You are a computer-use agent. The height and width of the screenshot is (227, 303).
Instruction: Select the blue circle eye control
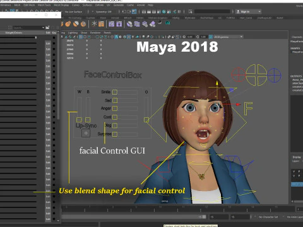274,75
